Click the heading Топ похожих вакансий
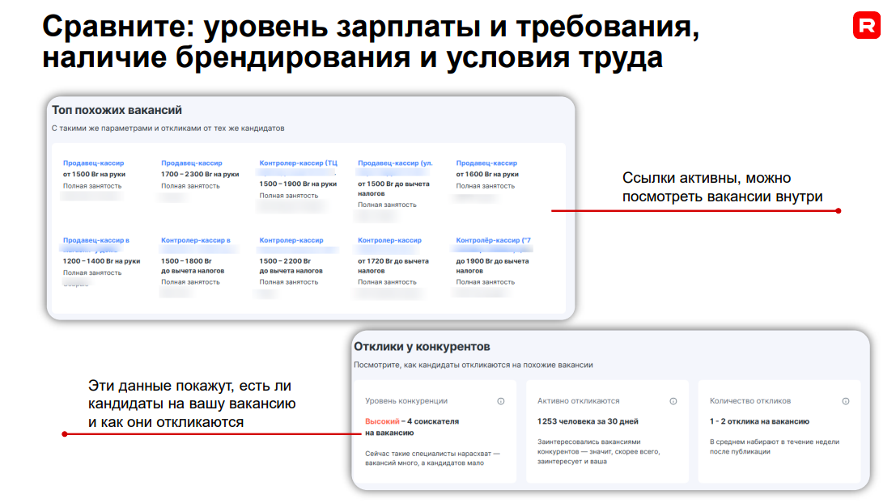The image size is (896, 503). tap(117, 110)
